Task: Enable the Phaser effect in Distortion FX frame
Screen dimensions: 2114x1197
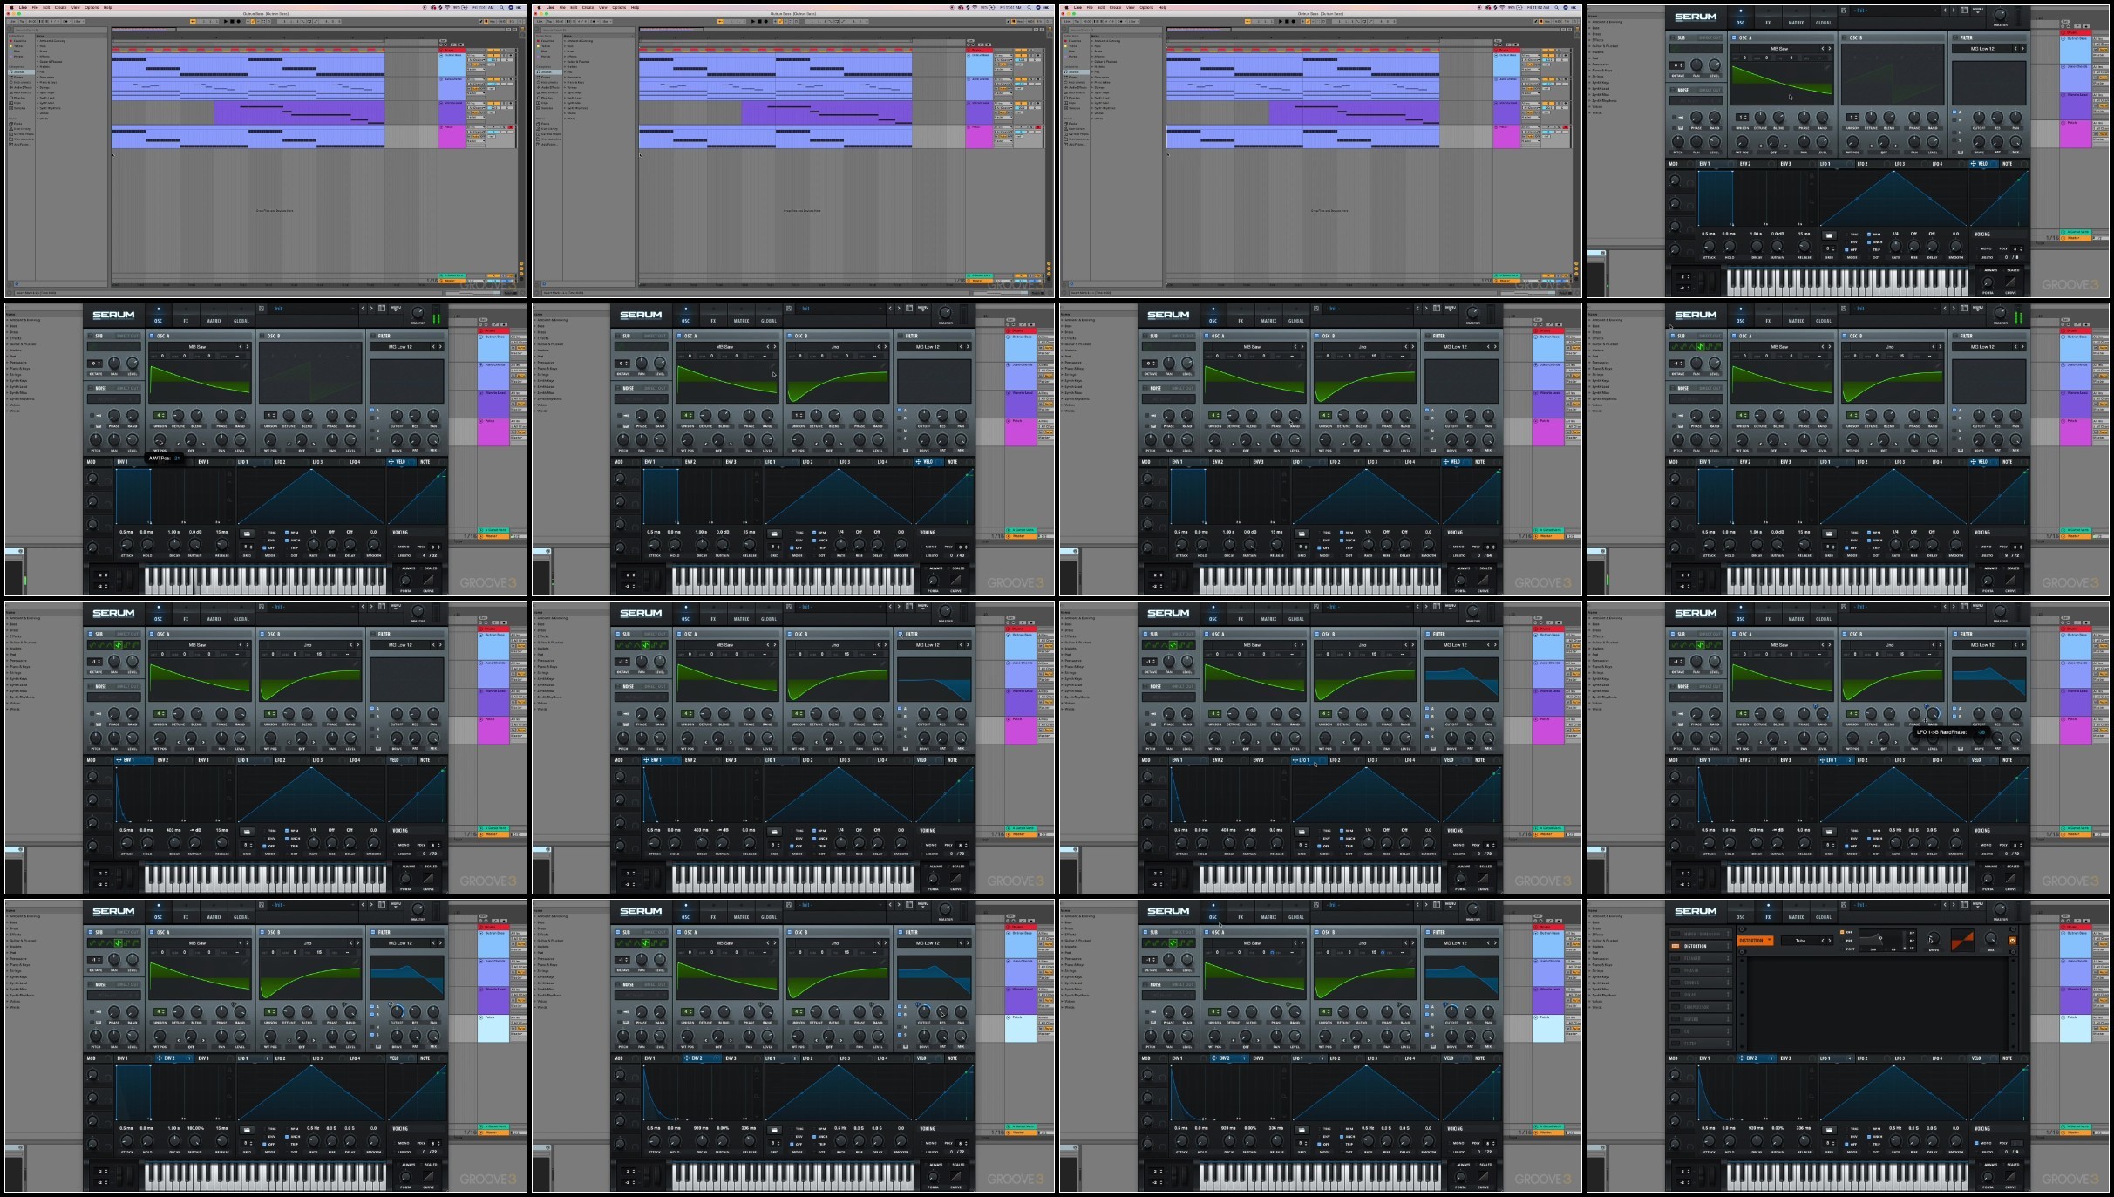Action: [1676, 970]
